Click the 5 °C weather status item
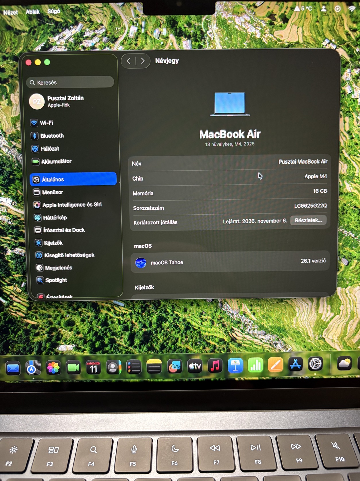 point(303,9)
